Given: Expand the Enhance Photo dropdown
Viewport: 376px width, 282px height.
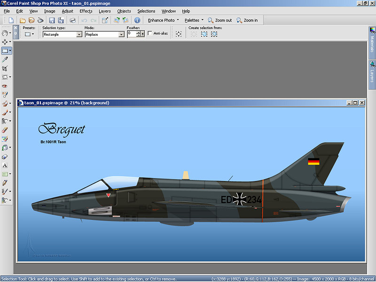Looking at the screenshot, I should point(178,20).
